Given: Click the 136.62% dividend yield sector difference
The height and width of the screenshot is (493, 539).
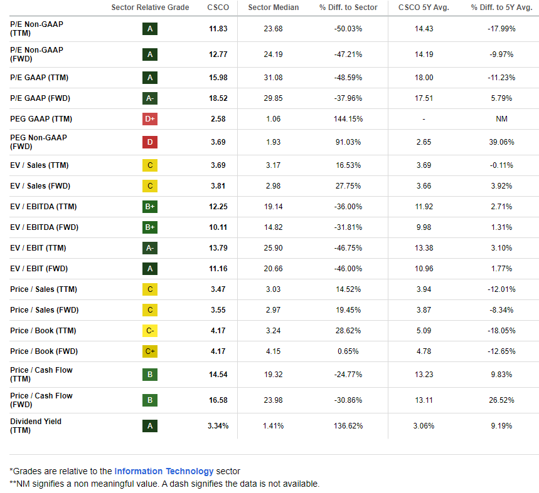Looking at the screenshot, I should (x=348, y=426).
